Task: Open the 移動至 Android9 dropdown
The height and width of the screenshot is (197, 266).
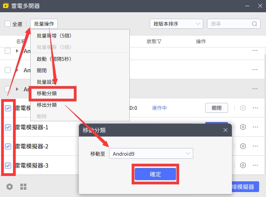Action: (151, 154)
